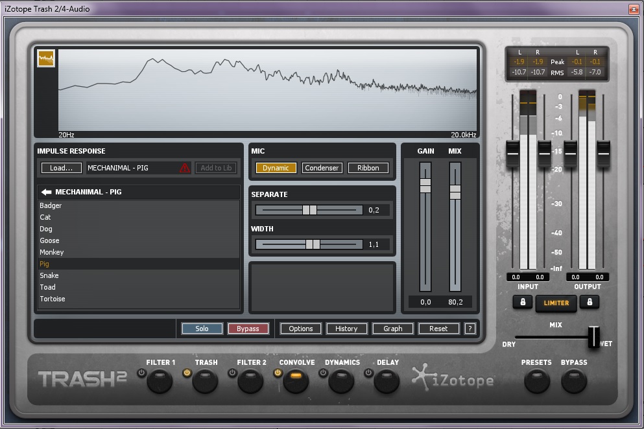The image size is (644, 429).
Task: Click the Width slider handle
Action: point(313,244)
